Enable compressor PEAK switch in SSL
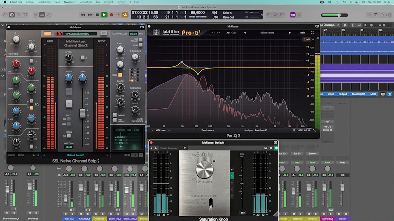 pos(141,45)
